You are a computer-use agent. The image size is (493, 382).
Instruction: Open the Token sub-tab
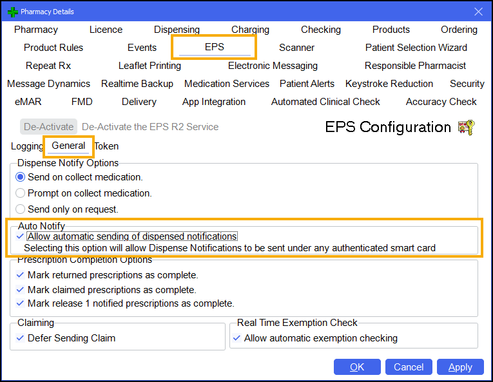point(106,146)
